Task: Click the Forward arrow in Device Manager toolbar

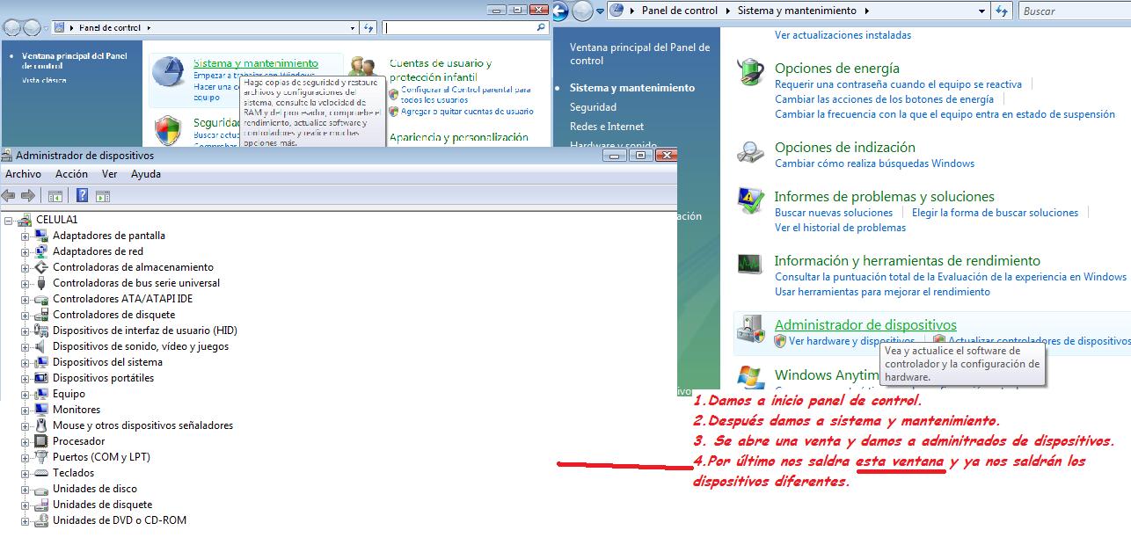Action: pos(28,196)
